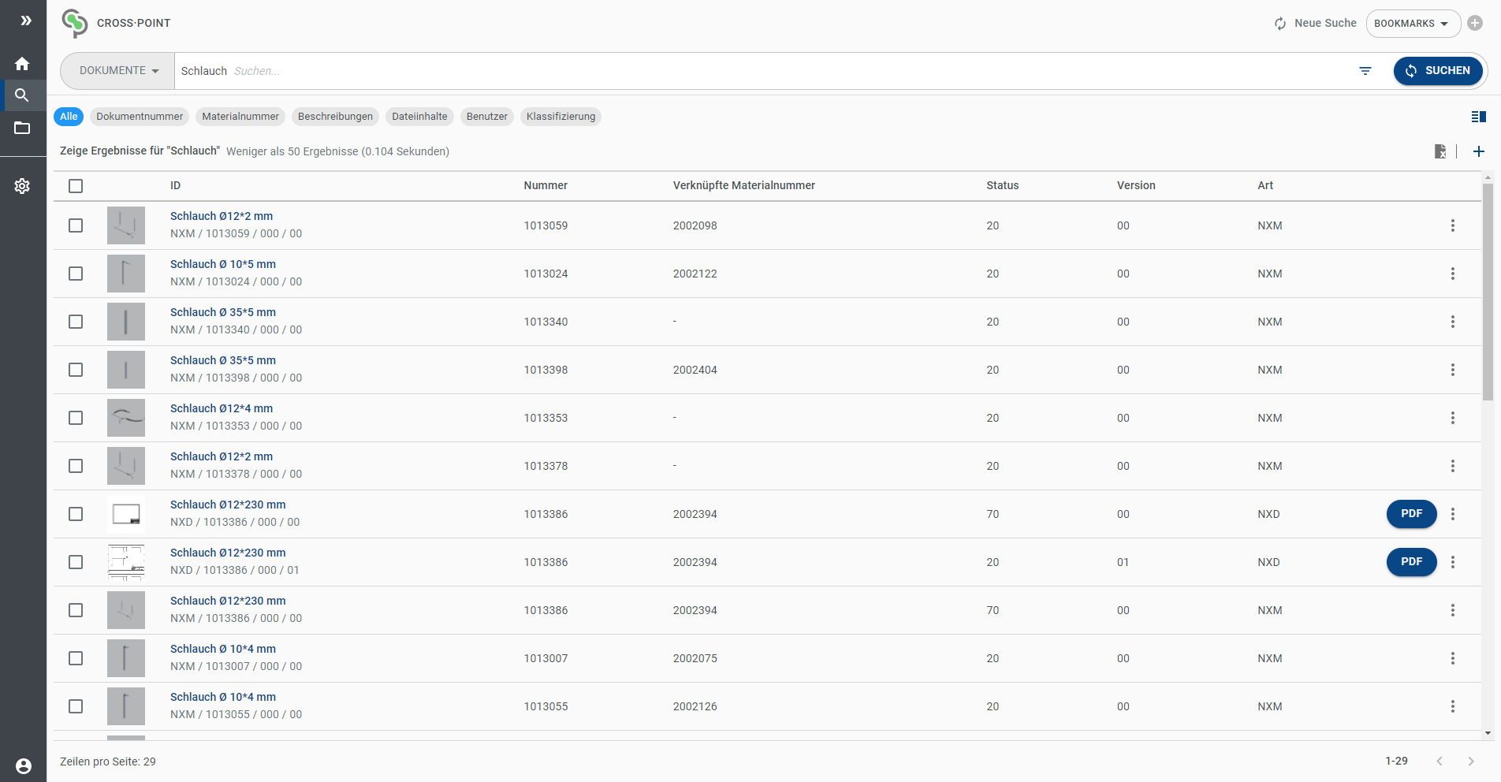Screen dimensions: 1501x782
Task: Filter by Materialnummer
Action: click(240, 117)
